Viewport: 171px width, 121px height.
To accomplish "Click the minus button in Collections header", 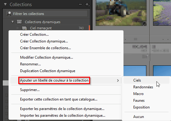I will click(80, 4).
